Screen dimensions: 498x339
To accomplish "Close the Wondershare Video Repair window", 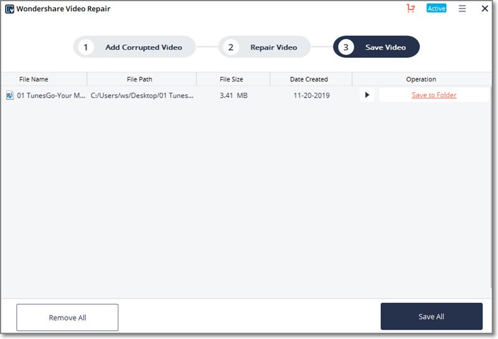I will coord(485,9).
